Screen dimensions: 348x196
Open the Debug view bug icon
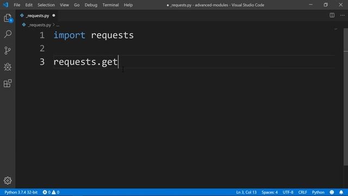[8, 67]
